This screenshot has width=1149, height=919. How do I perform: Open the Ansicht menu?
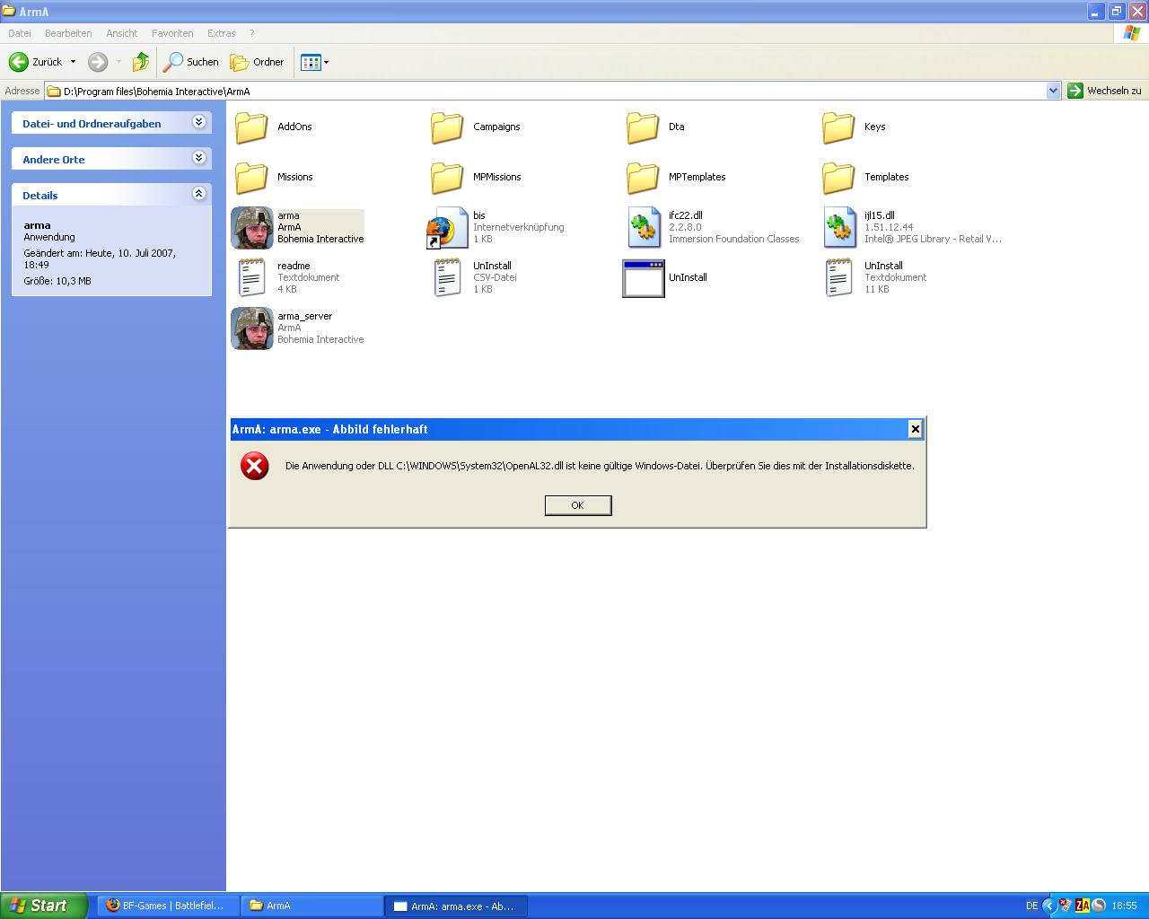click(122, 33)
